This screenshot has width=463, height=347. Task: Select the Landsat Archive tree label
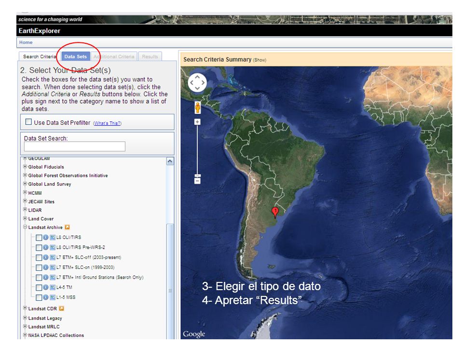click(x=45, y=227)
